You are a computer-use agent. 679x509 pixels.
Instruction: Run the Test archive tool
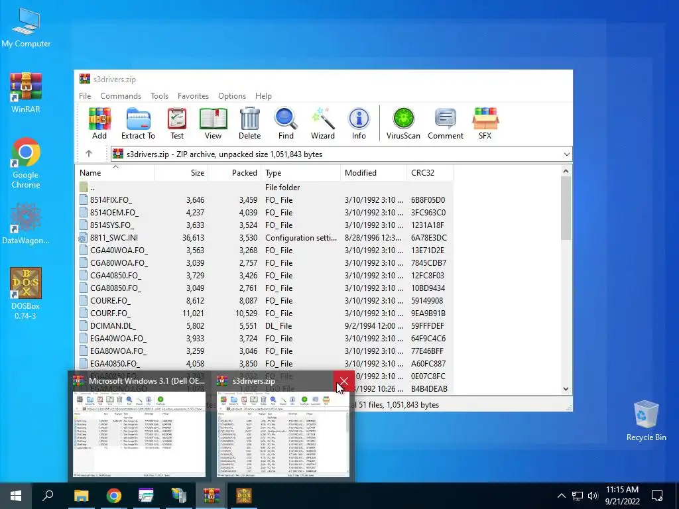coord(176,123)
